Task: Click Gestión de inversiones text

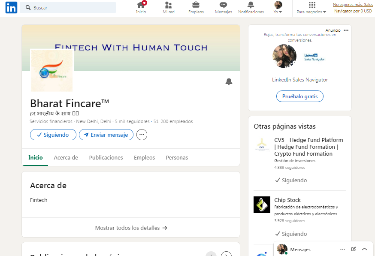Action: point(295,161)
